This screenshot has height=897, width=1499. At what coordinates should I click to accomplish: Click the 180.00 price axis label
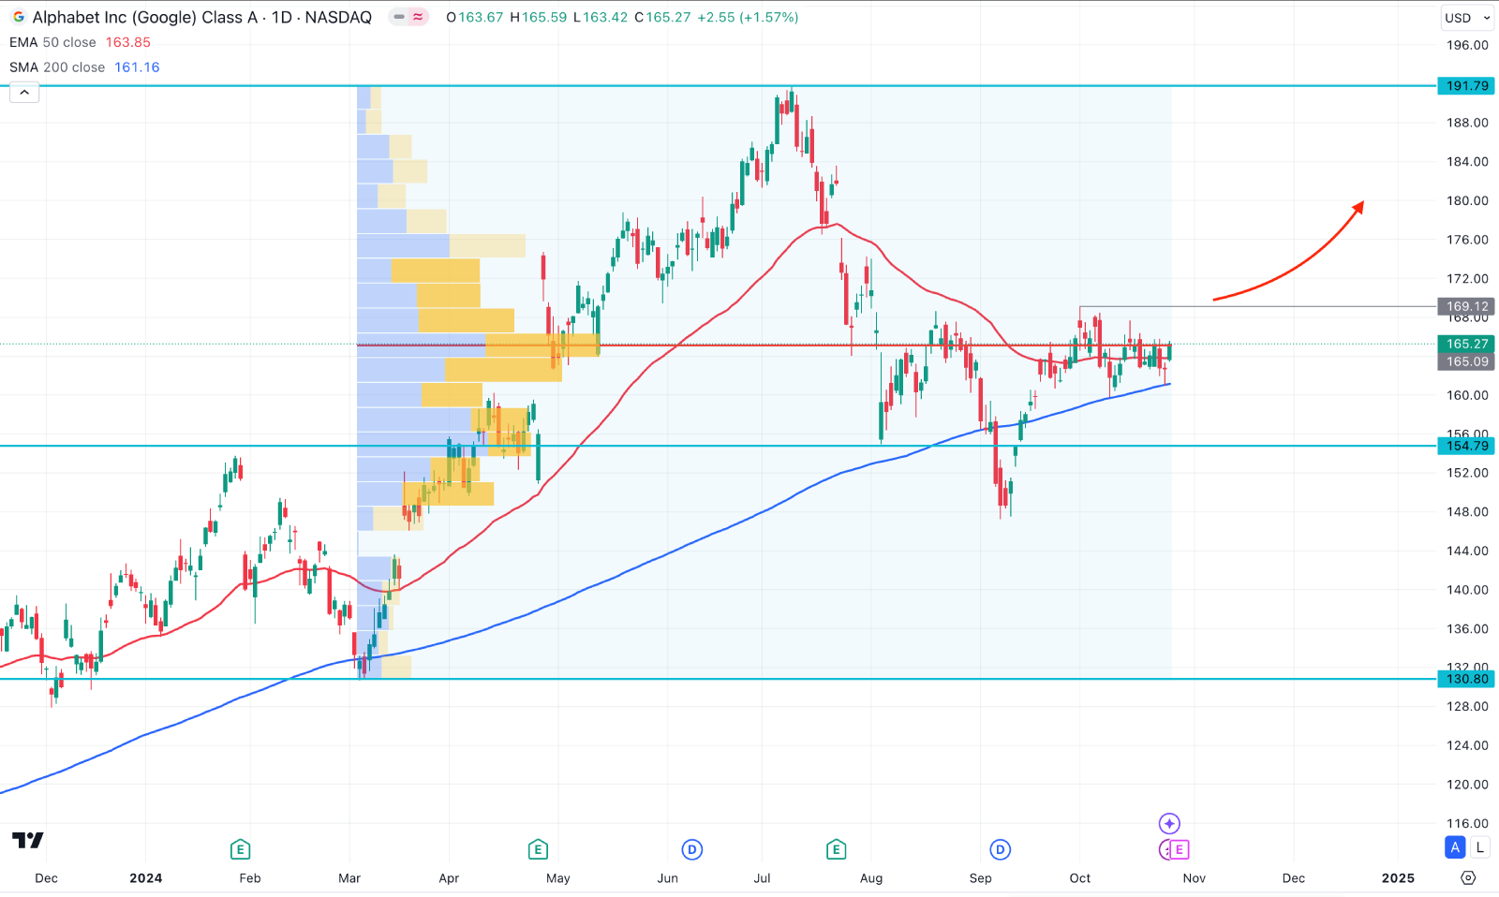coord(1467,200)
